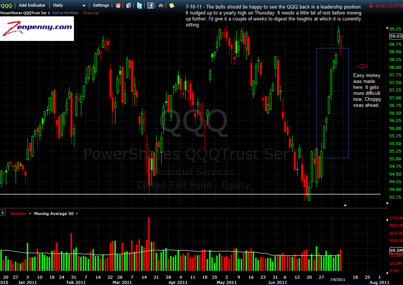Share chart via the Facebook icon
This screenshot has height=285, width=403.
(x=150, y=6)
